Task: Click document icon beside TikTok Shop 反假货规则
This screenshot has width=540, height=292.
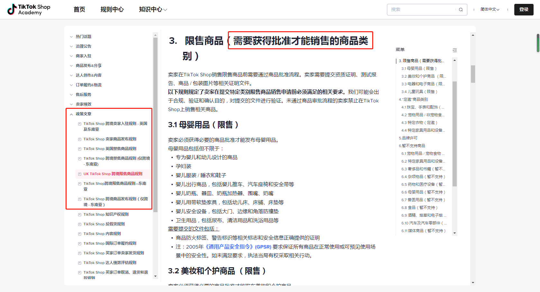Action: (80, 224)
